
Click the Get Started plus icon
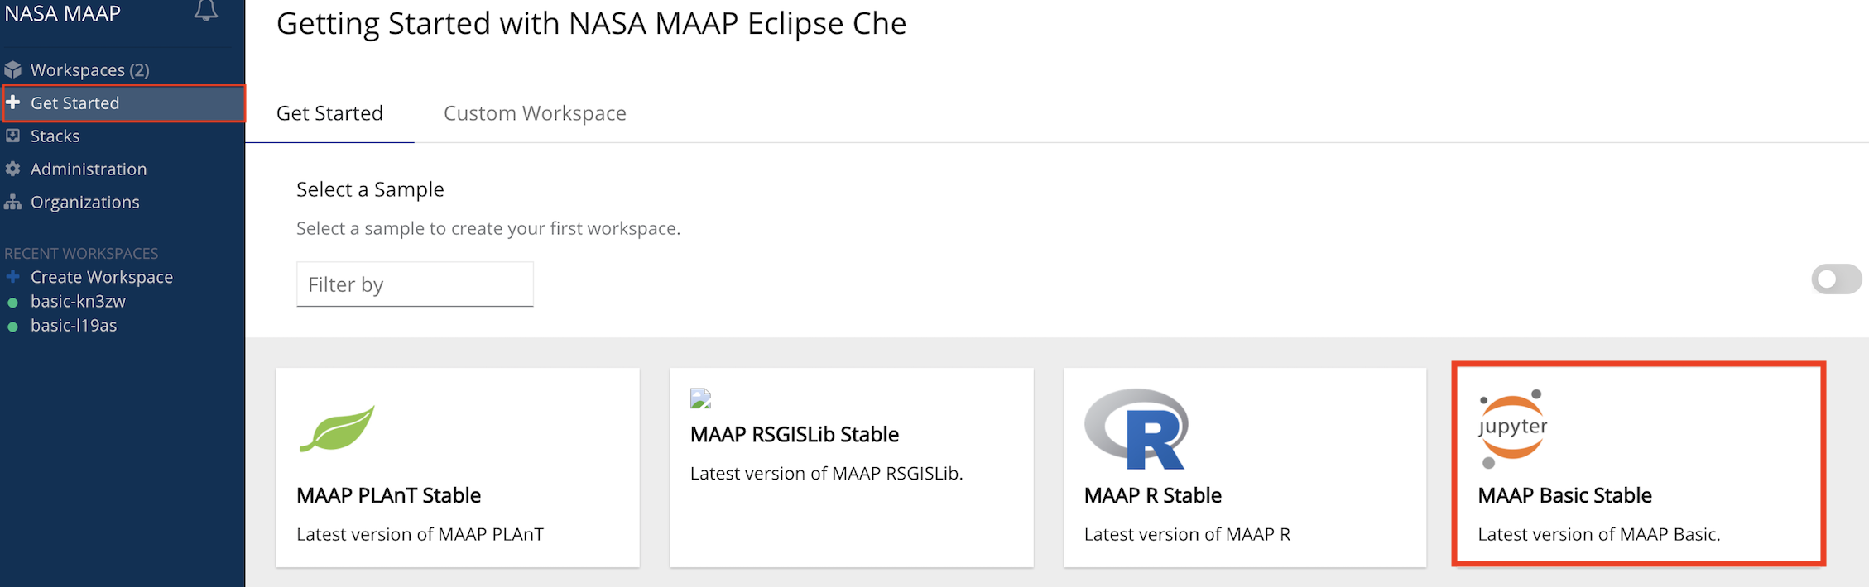pyautogui.click(x=12, y=103)
